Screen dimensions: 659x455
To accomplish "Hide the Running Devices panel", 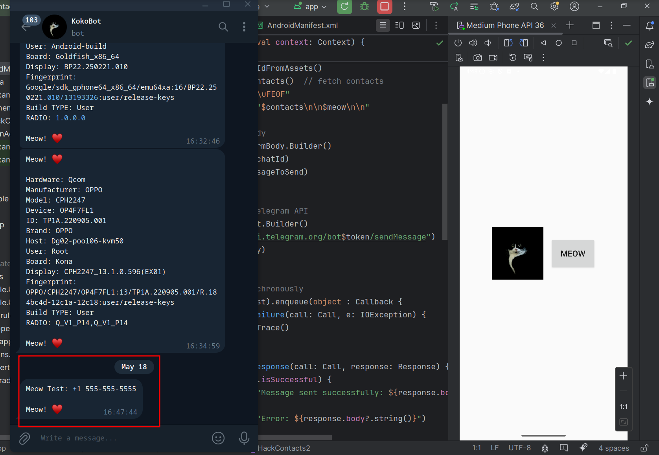I will (x=627, y=25).
